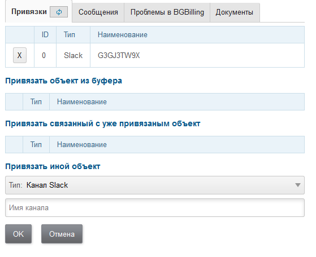Click the Привязать связанный с уже привязаным объект heading
Viewport: 316px width, 257px height.
(103, 123)
